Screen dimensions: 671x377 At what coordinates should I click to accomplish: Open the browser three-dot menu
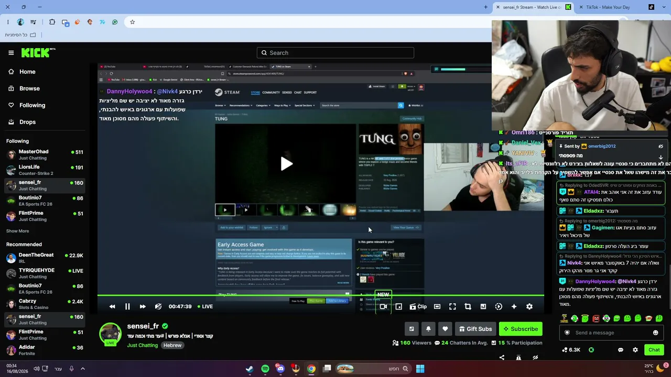8,22
